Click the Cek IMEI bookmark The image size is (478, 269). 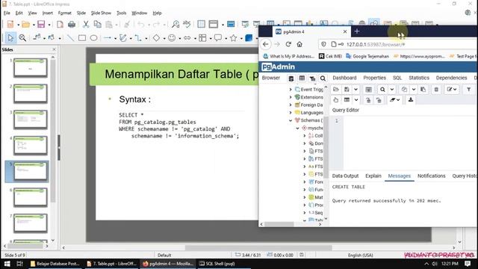click(330, 56)
